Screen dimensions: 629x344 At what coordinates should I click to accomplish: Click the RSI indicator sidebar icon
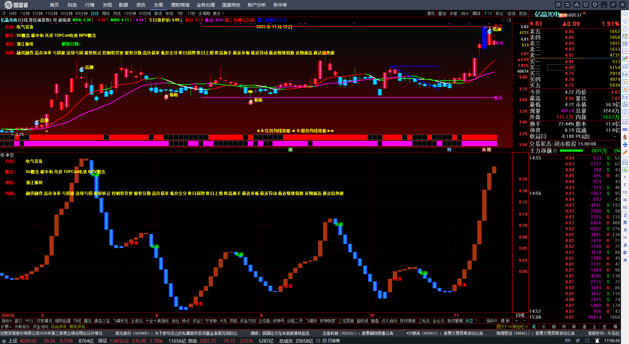[625, 129]
